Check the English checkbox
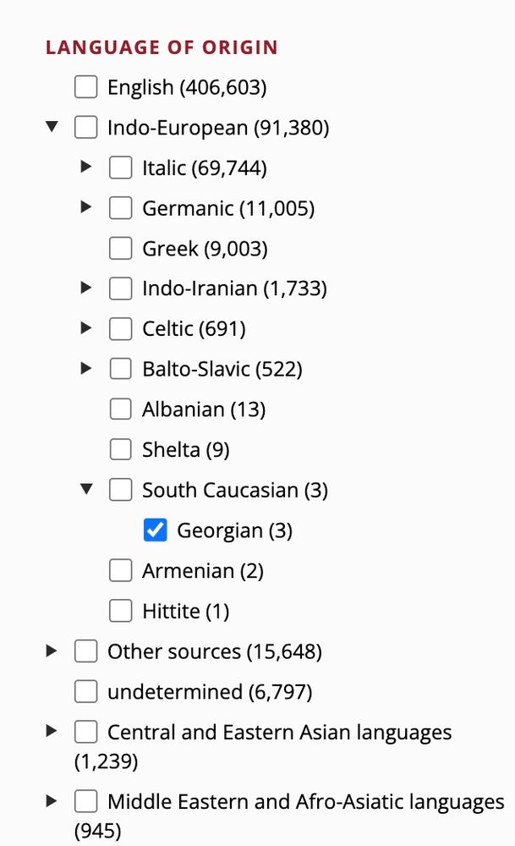This screenshot has width=515, height=846. pyautogui.click(x=85, y=85)
